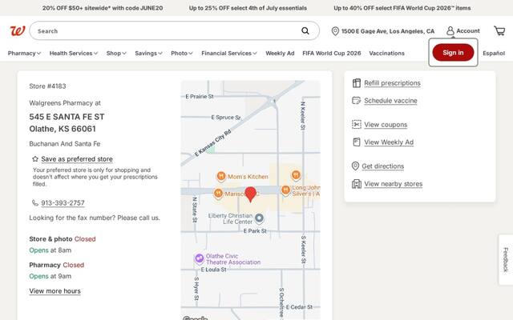Click the E Park St map label

[x=255, y=231]
